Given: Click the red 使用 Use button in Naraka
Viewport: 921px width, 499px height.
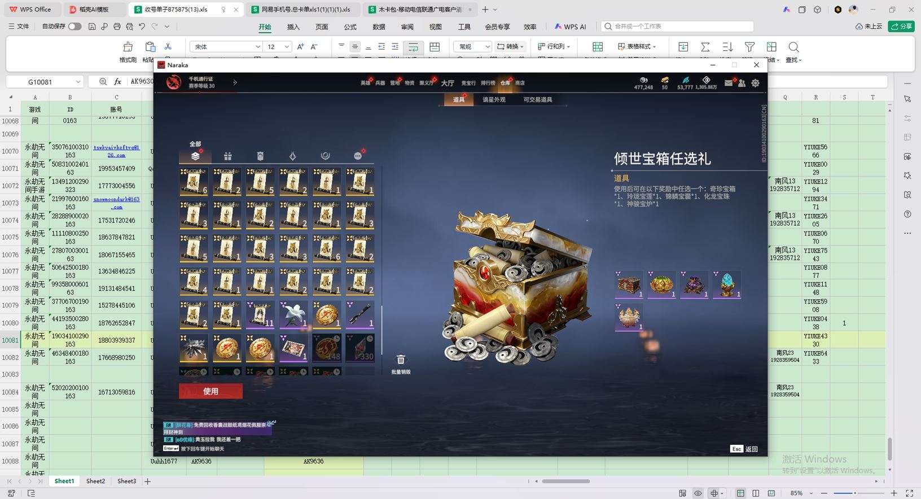Looking at the screenshot, I should pyautogui.click(x=210, y=391).
